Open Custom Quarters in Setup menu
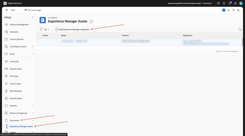 [17, 39]
